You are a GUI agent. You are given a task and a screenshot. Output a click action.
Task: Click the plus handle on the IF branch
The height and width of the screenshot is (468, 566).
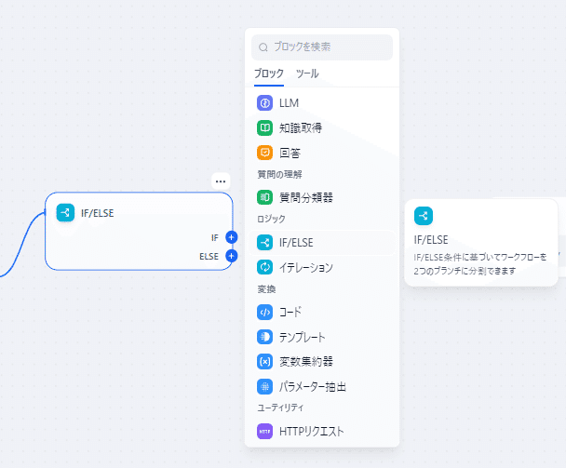[232, 237]
